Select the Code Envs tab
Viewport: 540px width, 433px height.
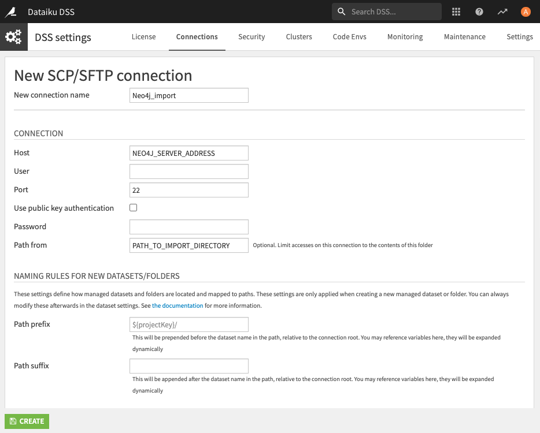tap(349, 37)
